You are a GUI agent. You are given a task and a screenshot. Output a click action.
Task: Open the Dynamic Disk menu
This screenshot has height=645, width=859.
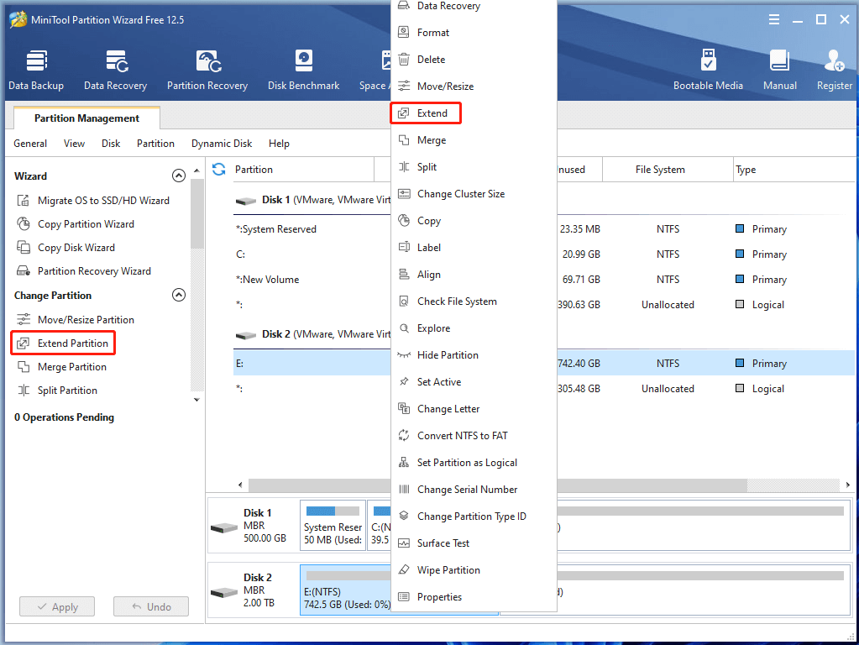[x=222, y=144]
